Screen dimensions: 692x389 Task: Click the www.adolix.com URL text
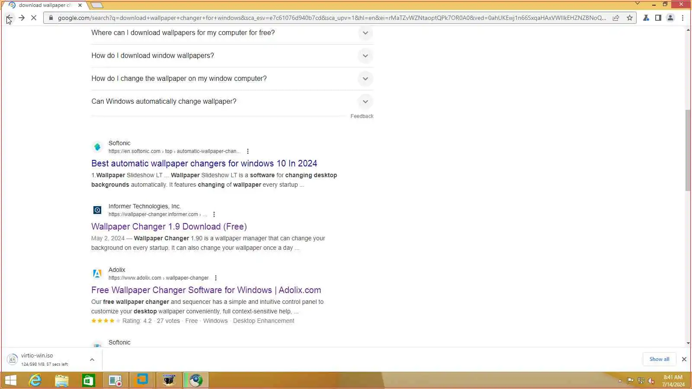click(158, 278)
